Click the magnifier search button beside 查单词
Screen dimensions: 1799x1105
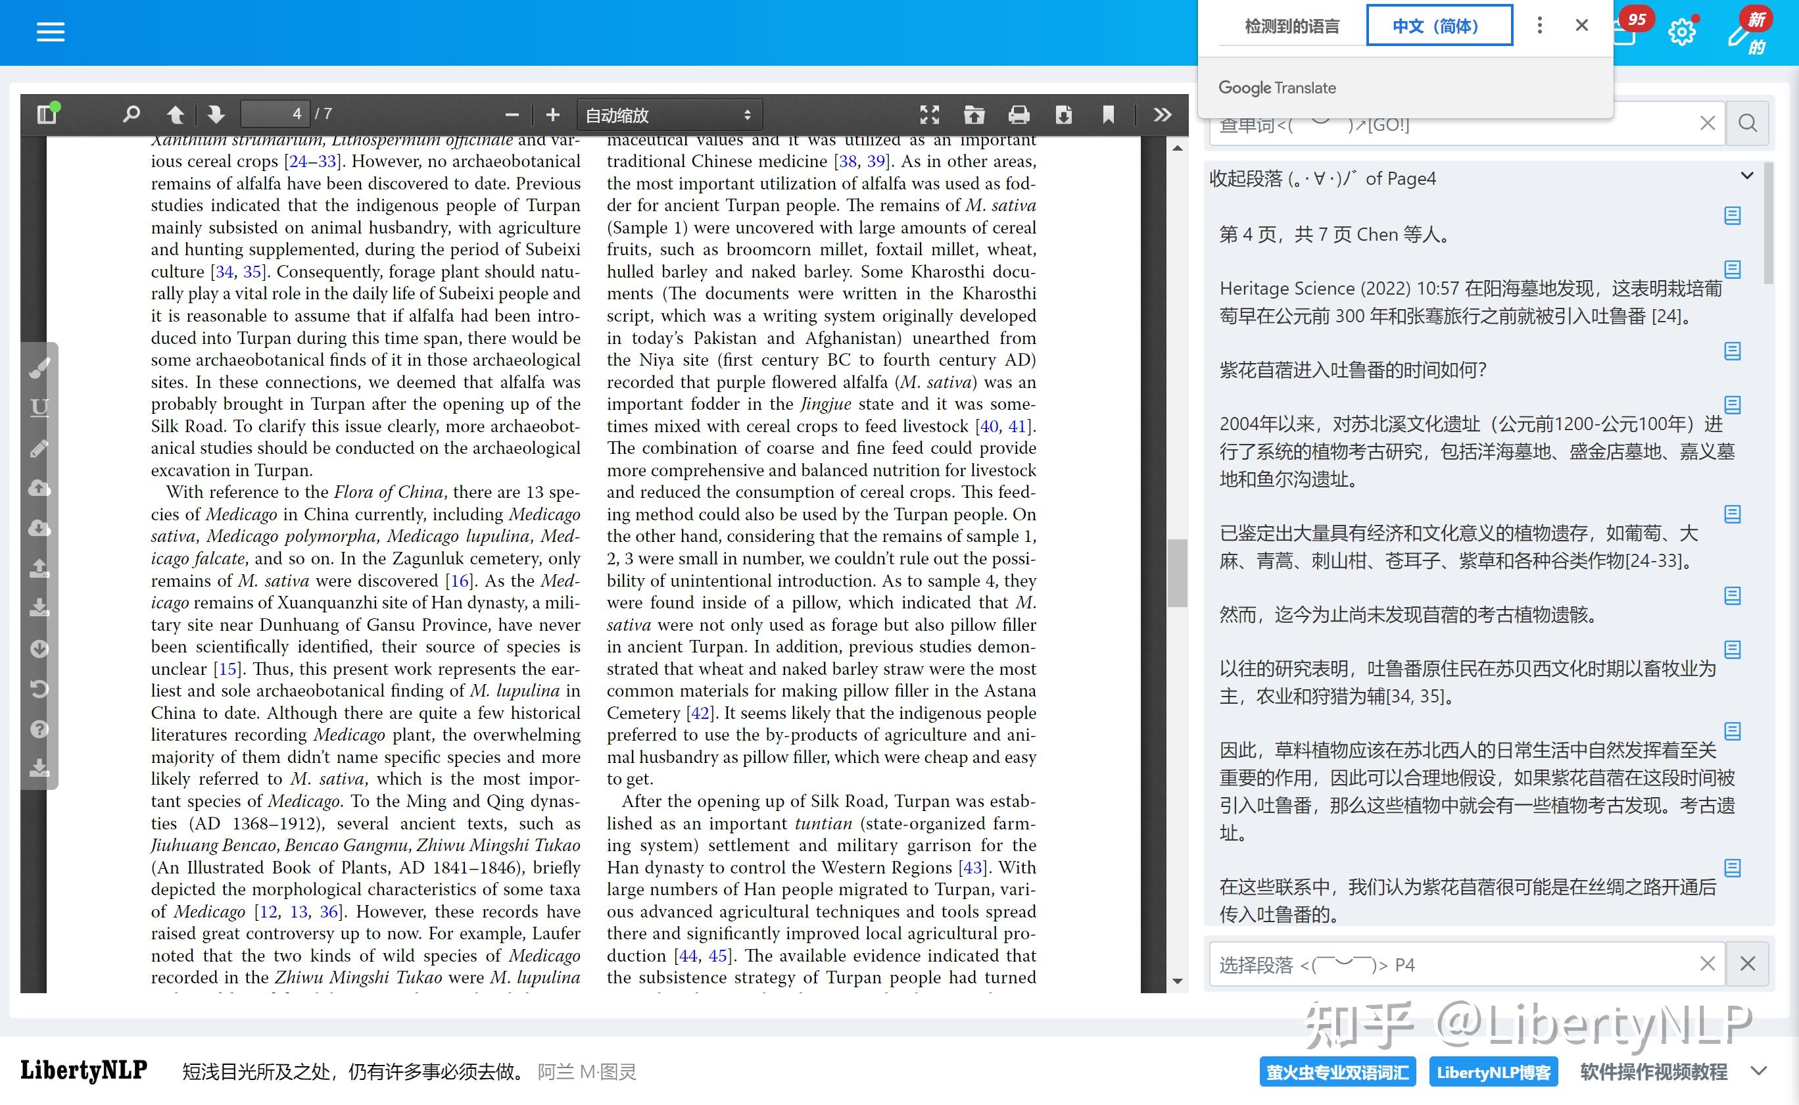pyautogui.click(x=1748, y=124)
